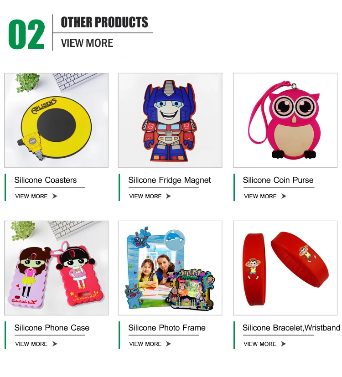Click VIEW MORE under Other Products heading

87,43
